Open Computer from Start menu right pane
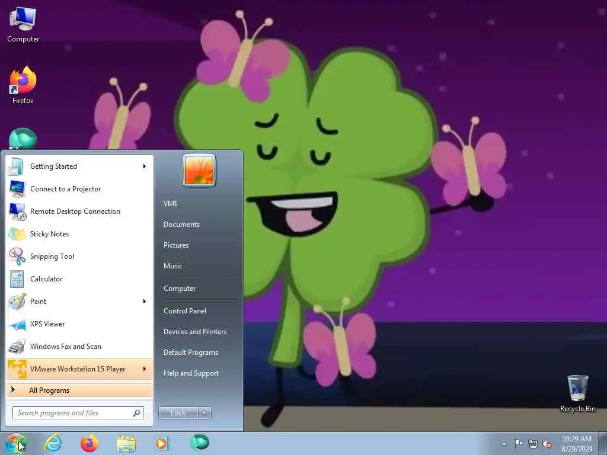The image size is (607, 455). tap(180, 289)
